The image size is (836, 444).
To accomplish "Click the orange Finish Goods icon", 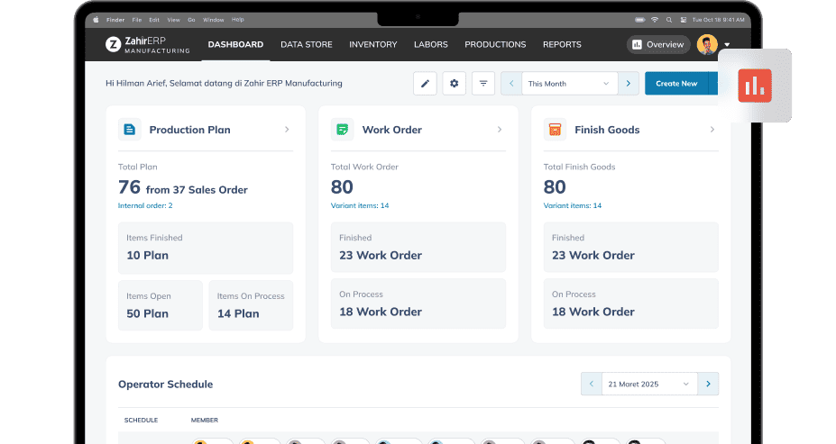I will [555, 130].
